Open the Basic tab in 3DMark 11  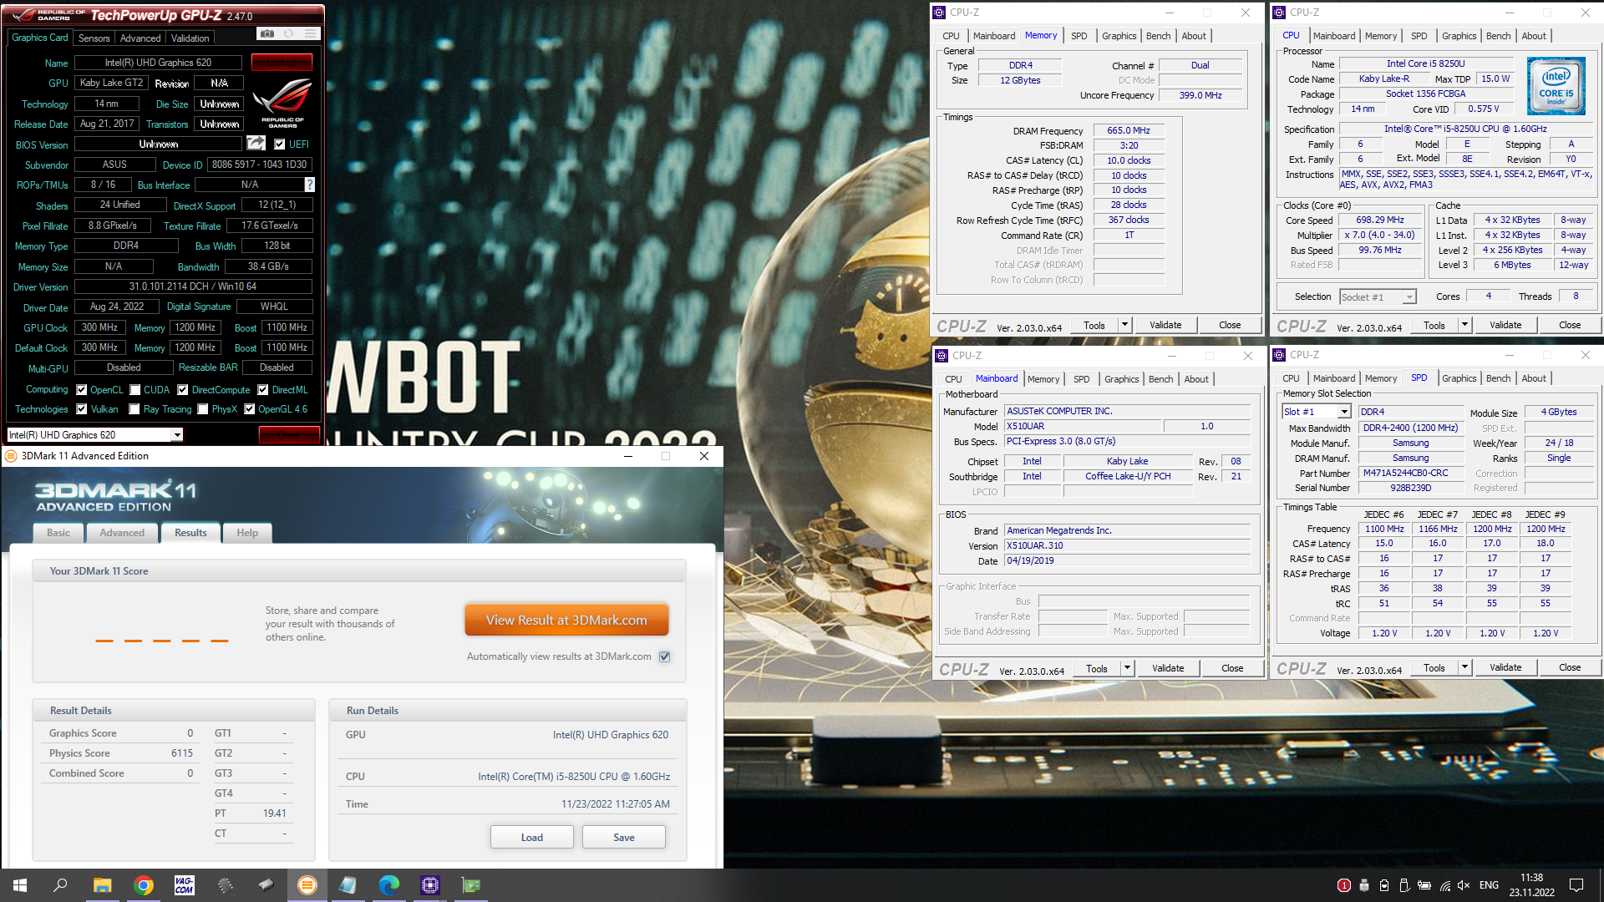click(58, 533)
